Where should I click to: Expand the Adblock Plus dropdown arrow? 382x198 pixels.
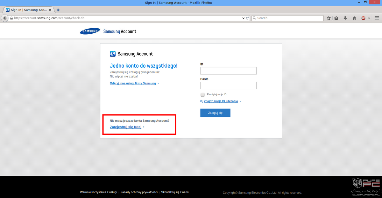(x=369, y=18)
